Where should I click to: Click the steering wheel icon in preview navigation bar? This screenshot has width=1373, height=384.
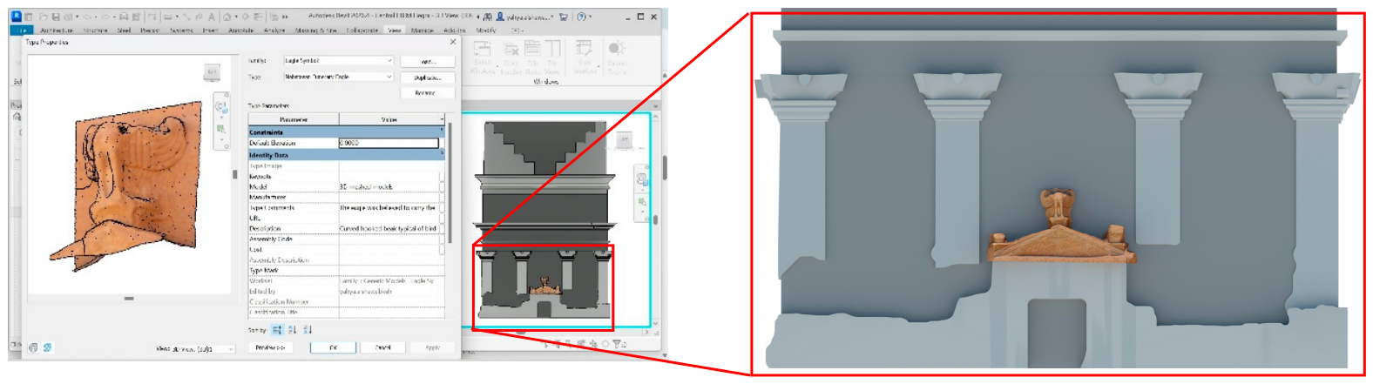click(x=220, y=106)
